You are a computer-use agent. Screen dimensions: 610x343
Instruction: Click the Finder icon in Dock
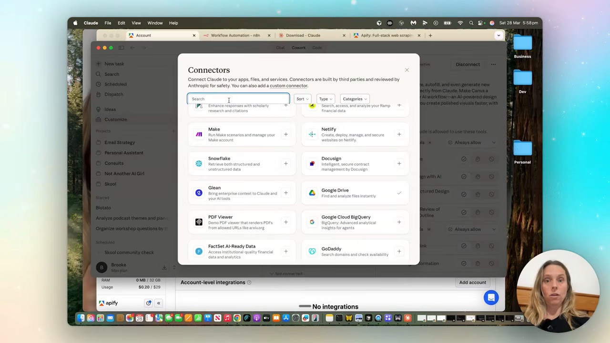[81, 318]
